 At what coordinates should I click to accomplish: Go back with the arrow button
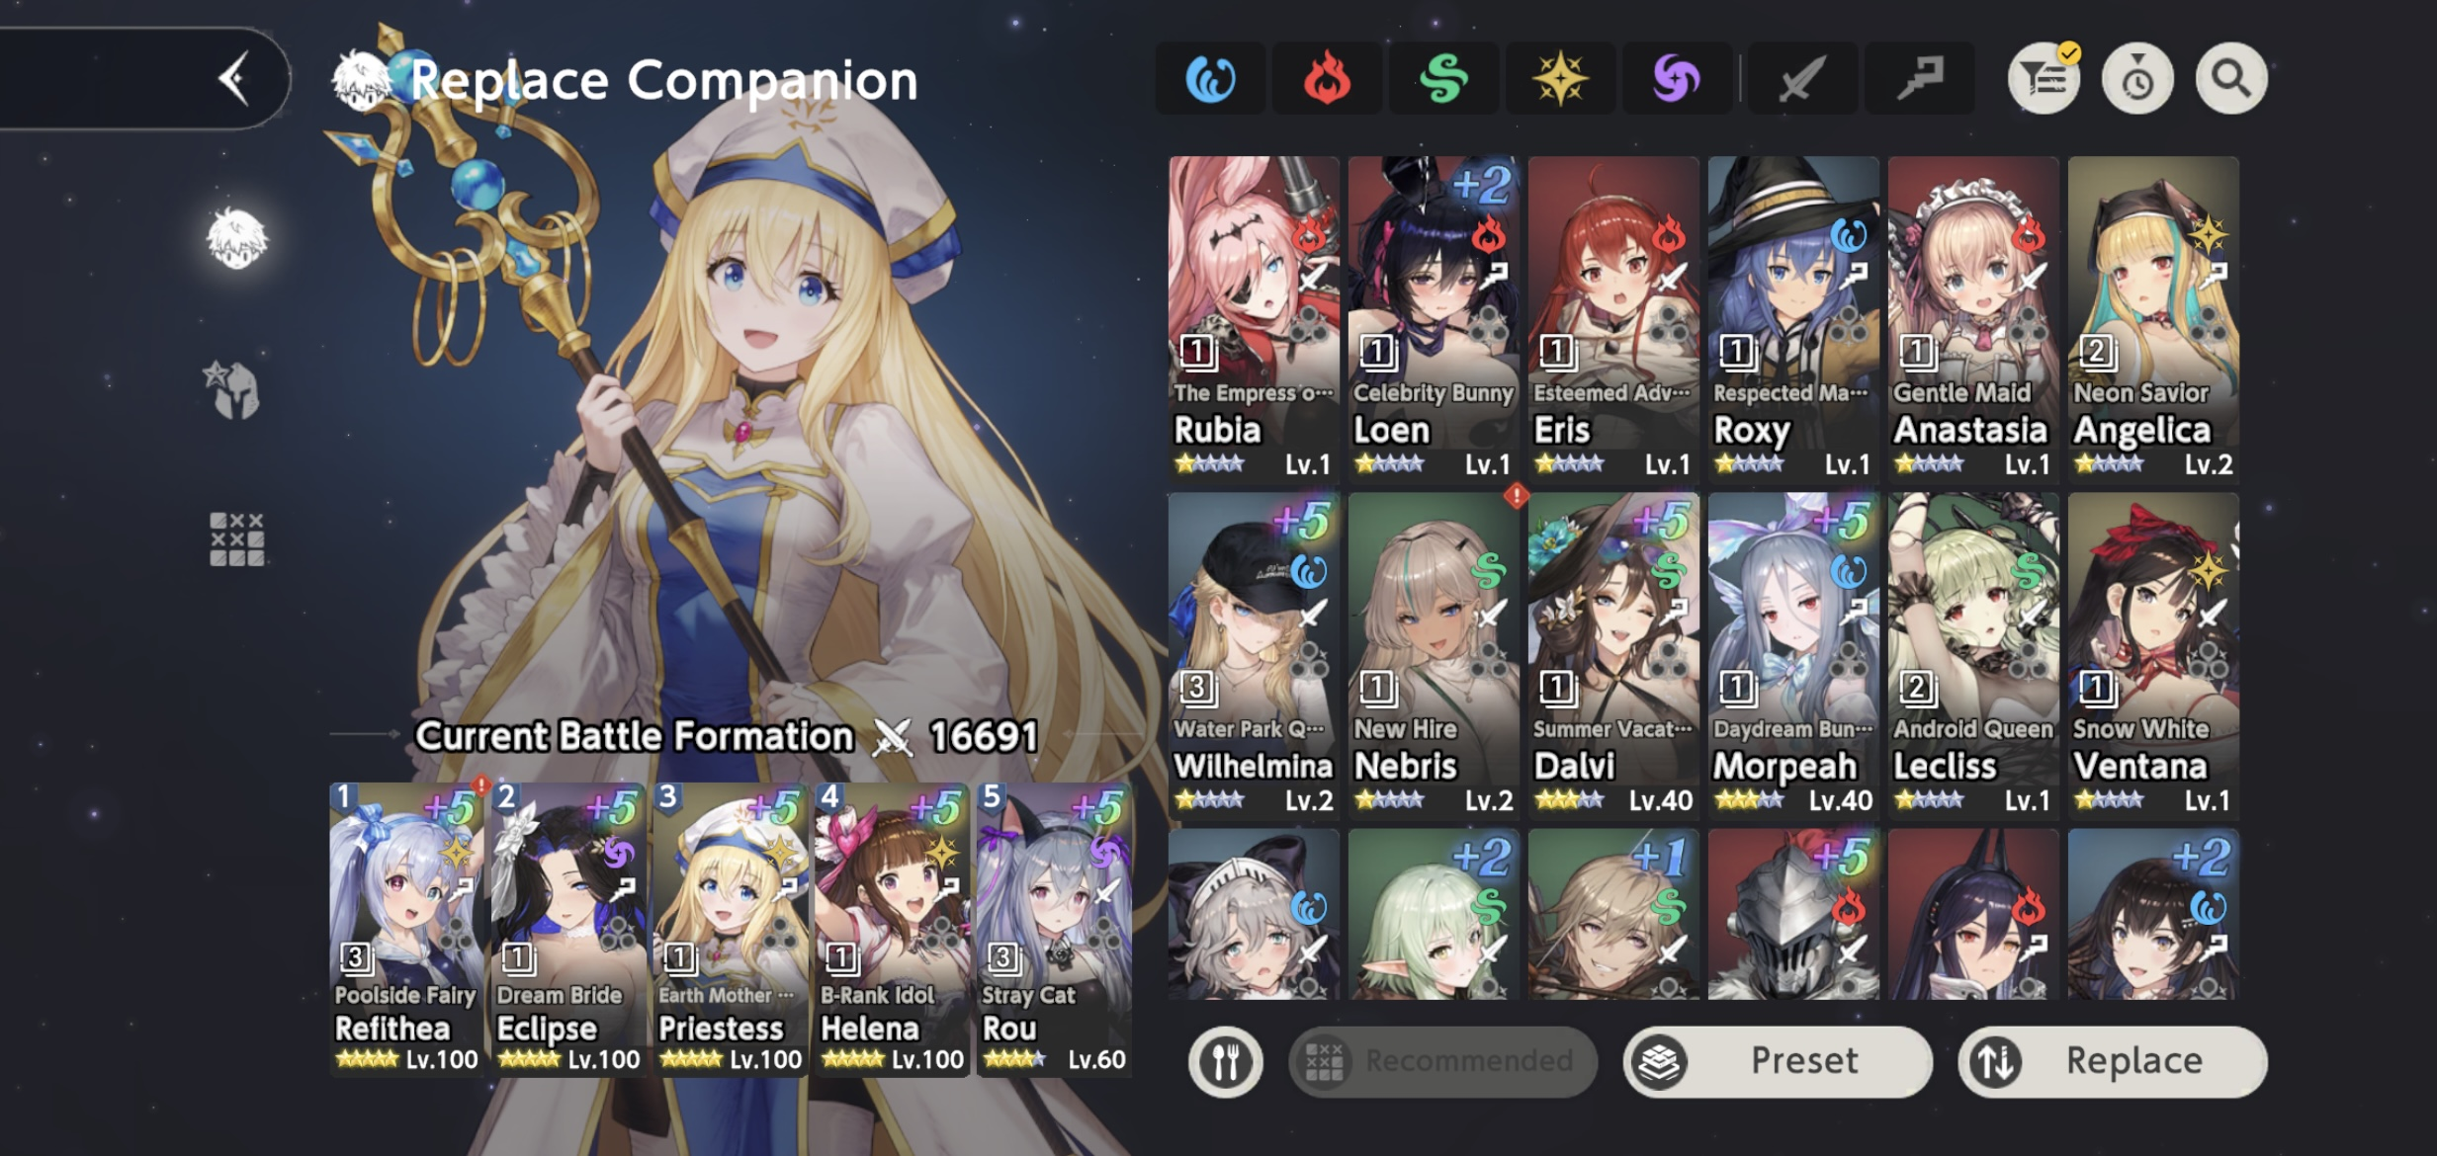[x=234, y=79]
